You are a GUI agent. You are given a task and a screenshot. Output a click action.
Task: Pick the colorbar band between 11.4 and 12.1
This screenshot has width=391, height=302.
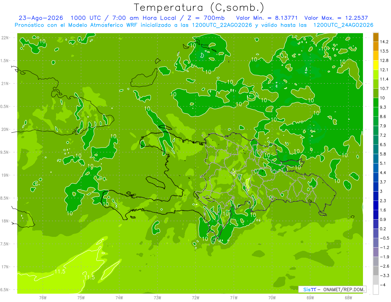[376, 74]
